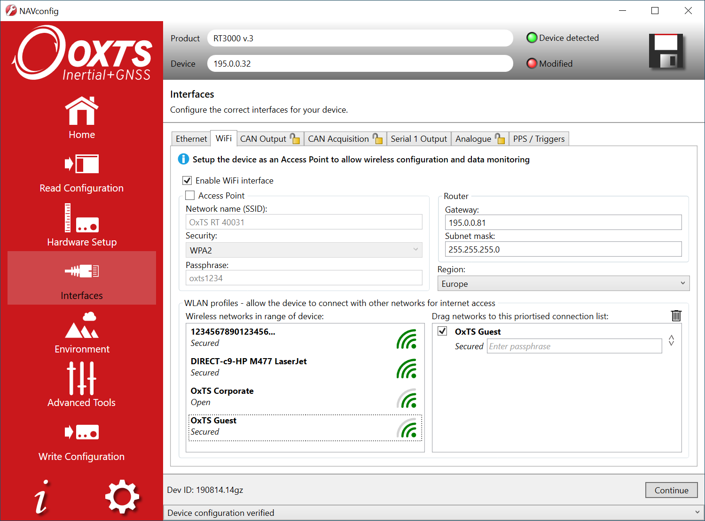Go to the Home page icon
This screenshot has height=521, width=705.
82,111
